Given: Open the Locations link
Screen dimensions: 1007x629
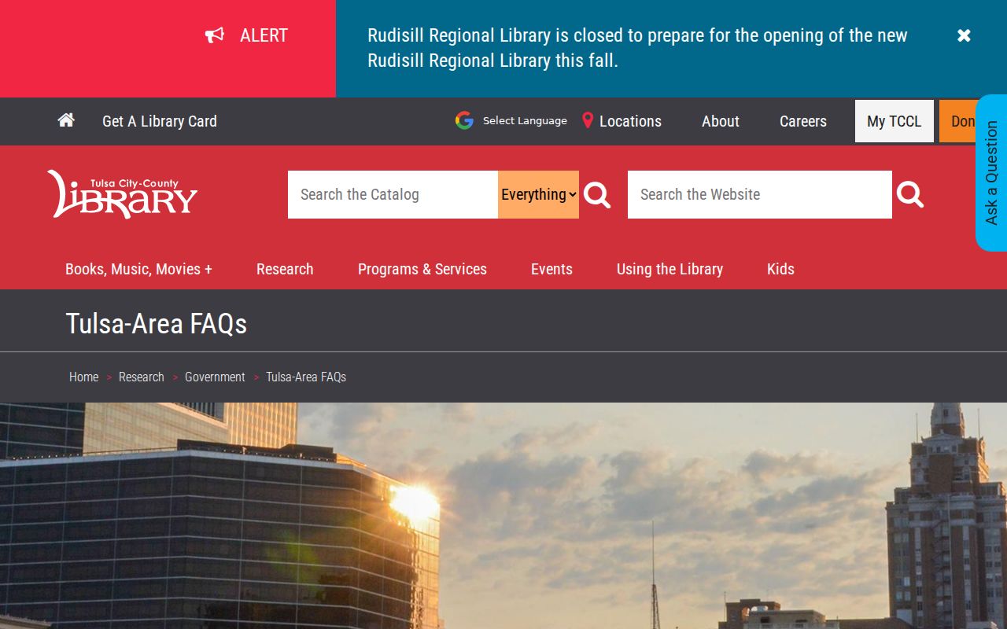Looking at the screenshot, I should [x=630, y=121].
